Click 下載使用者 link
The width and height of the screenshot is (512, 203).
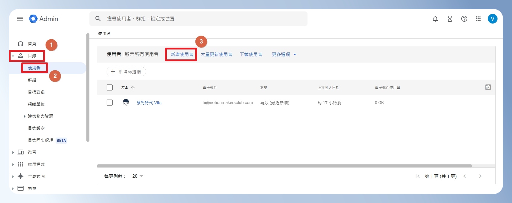251,54
